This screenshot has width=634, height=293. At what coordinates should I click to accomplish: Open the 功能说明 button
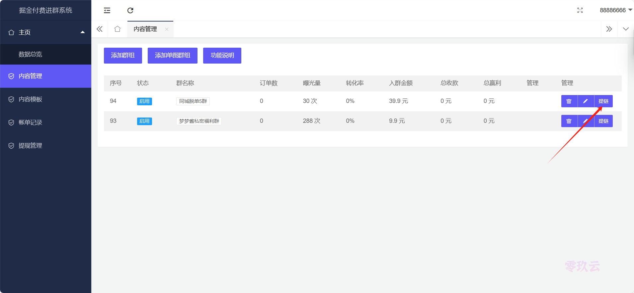coord(222,55)
